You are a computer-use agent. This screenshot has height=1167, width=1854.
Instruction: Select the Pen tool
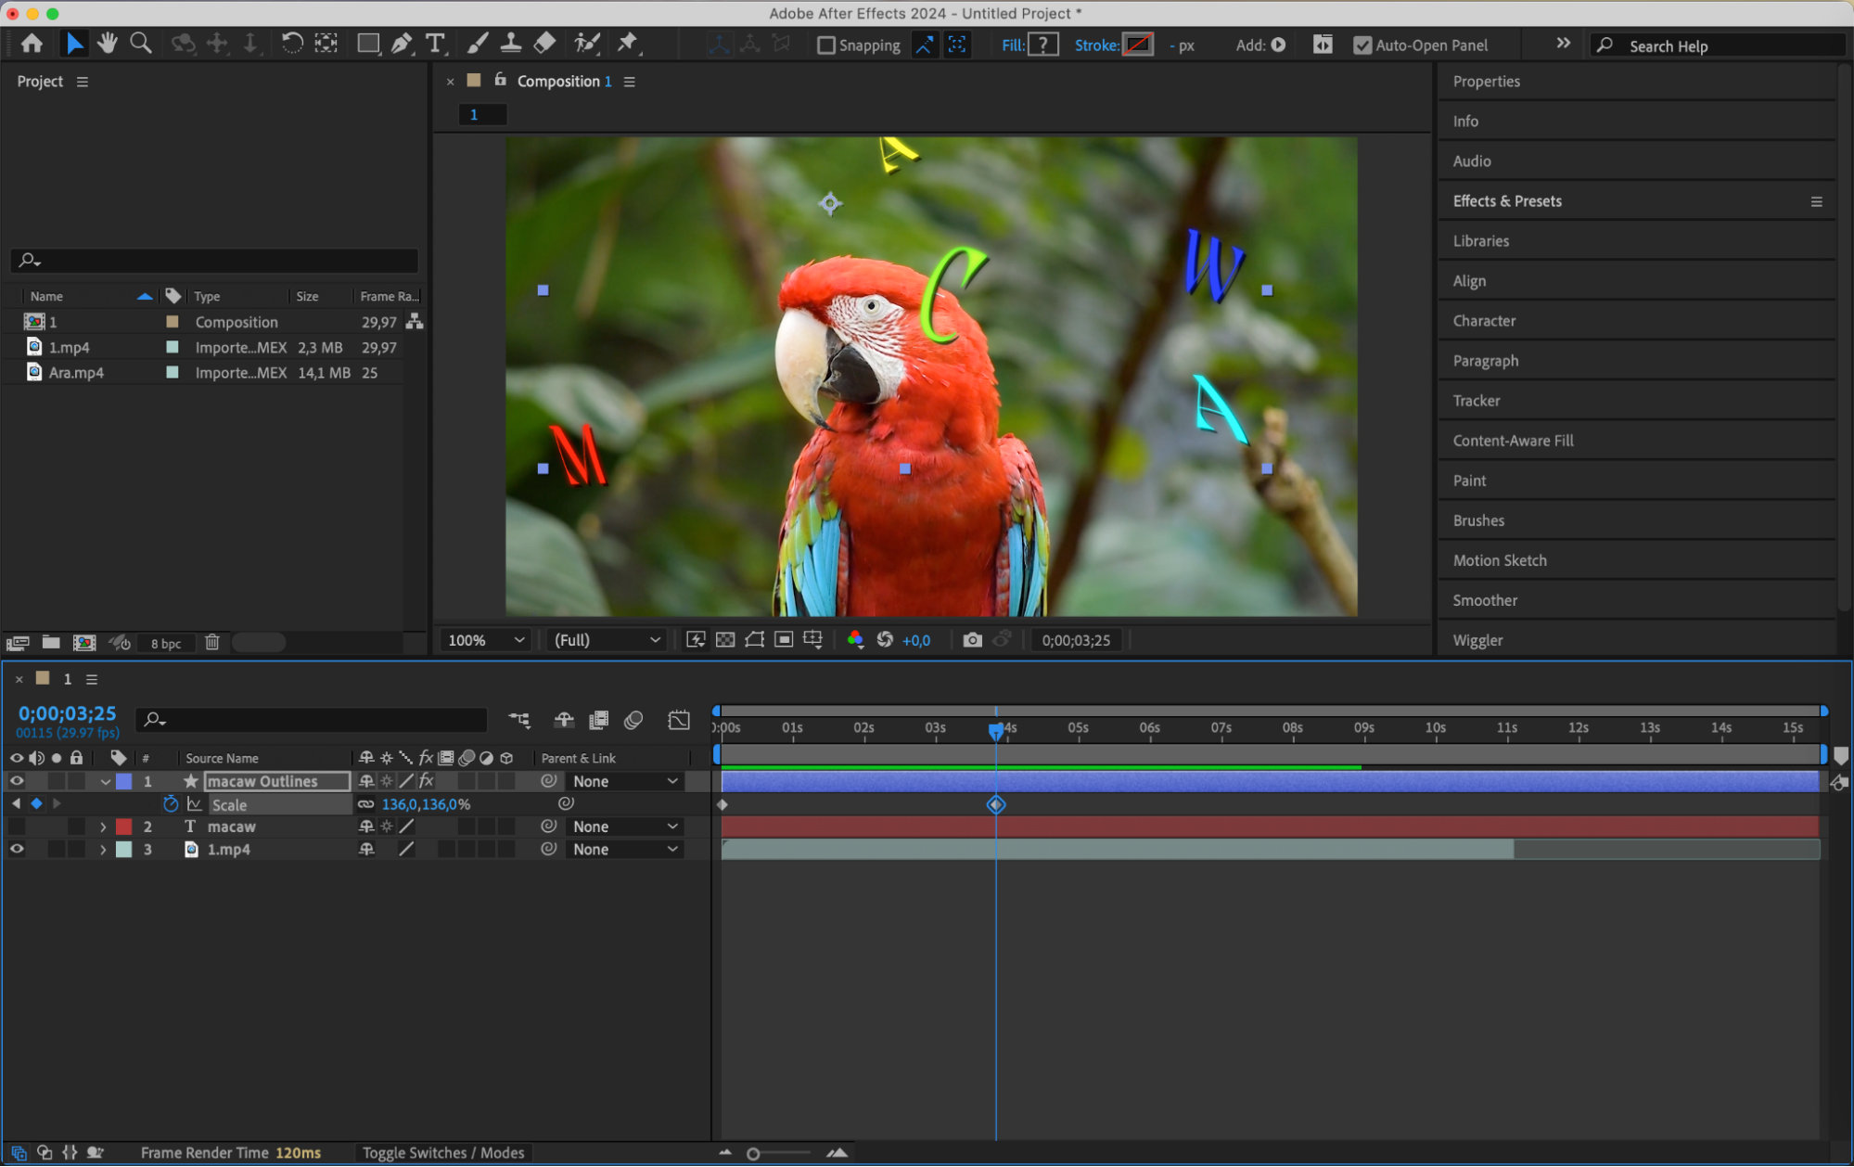(x=402, y=44)
